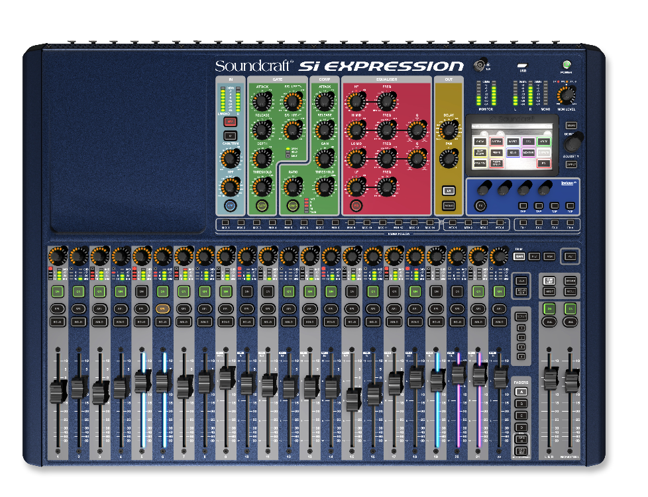Click the NEXT cue button
The height and width of the screenshot is (497, 648).
pyautogui.click(x=549, y=291)
